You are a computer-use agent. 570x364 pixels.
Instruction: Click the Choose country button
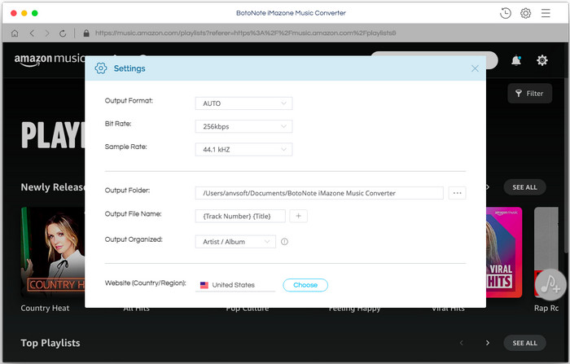click(x=305, y=285)
